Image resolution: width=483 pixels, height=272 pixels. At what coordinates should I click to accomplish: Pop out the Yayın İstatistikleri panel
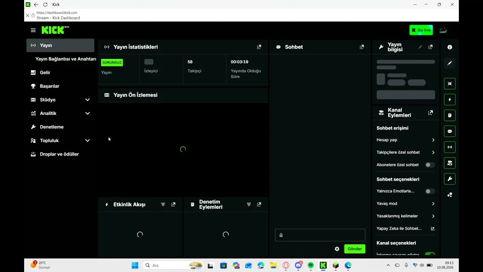click(259, 47)
